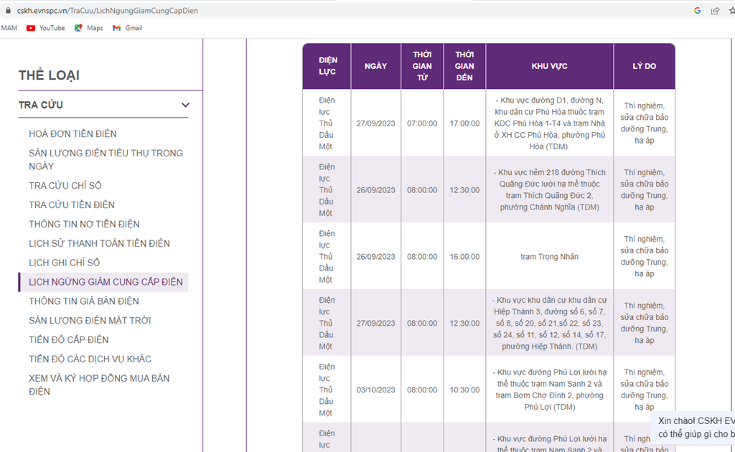Open TIẾN ĐỘ CẤP ĐIỆN link
This screenshot has width=735, height=452.
click(x=68, y=339)
